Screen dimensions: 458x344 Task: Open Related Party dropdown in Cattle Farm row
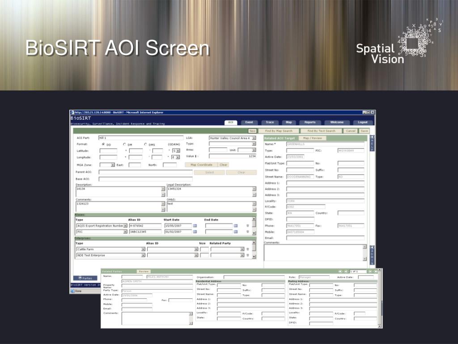coord(242,249)
